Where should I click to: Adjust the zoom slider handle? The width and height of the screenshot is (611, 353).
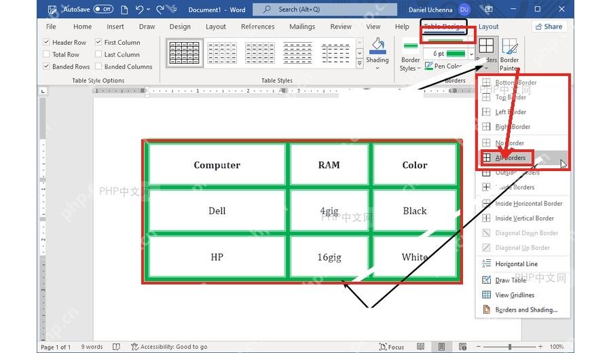pos(510,346)
